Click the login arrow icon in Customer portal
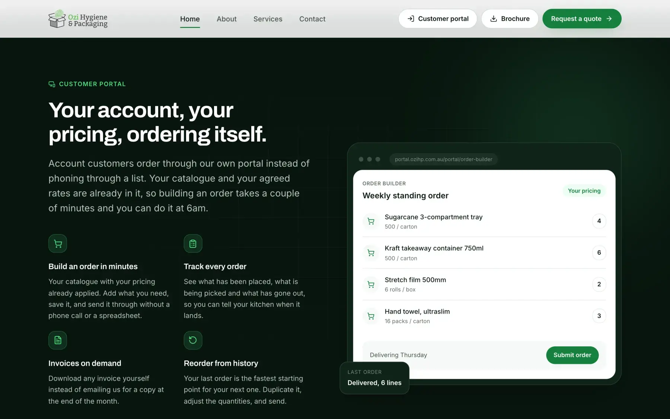The image size is (670, 419). [x=411, y=19]
